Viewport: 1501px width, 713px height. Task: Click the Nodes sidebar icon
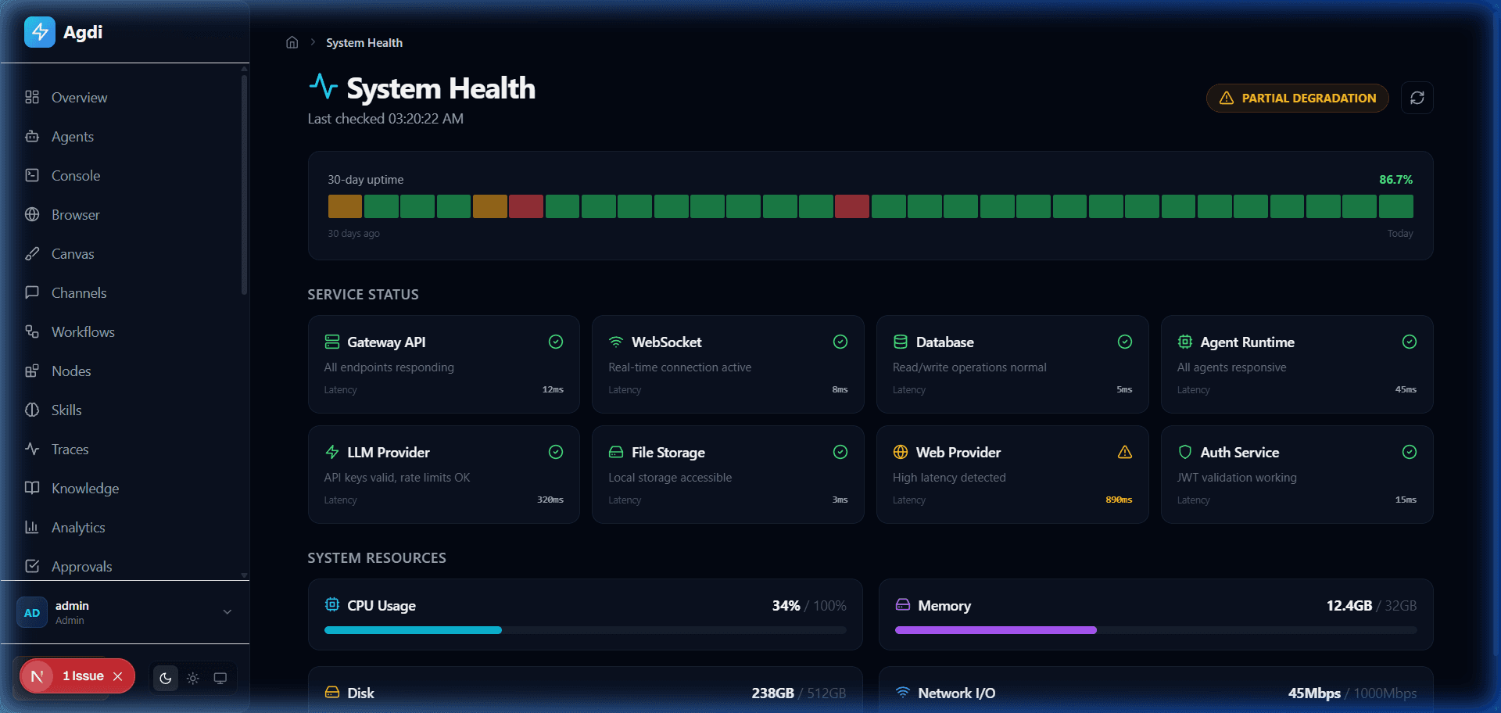tap(32, 371)
